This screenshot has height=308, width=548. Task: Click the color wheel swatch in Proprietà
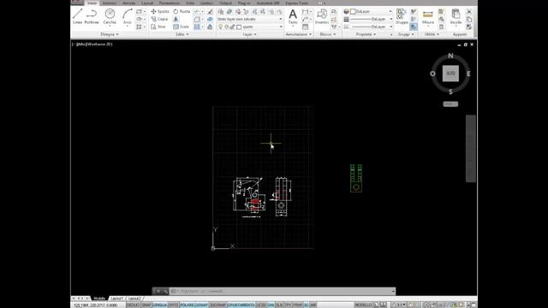pyautogui.click(x=346, y=11)
